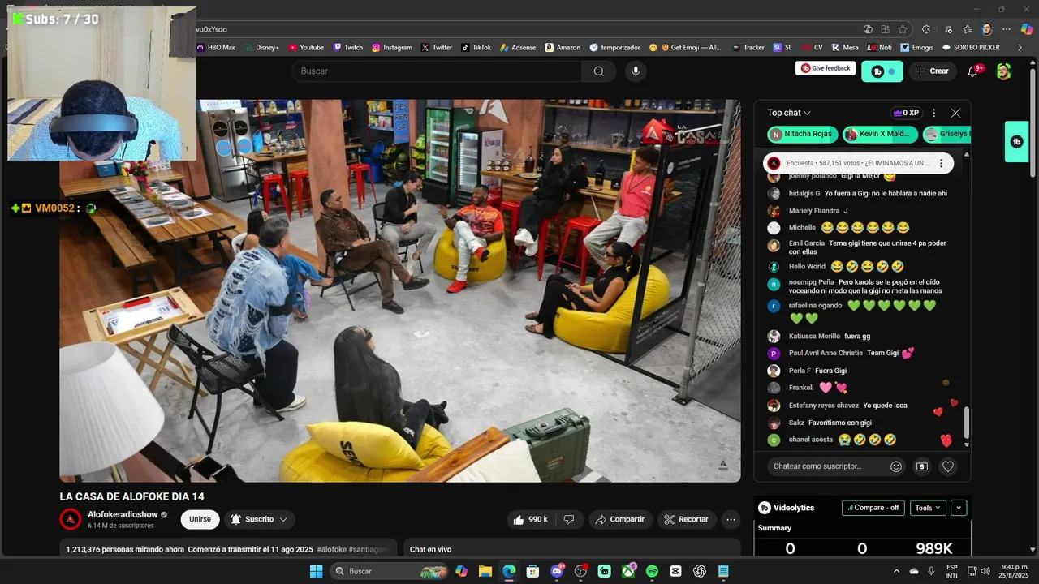This screenshot has width=1039, height=584.
Task: Show hidden system tray icons
Action: 896,571
